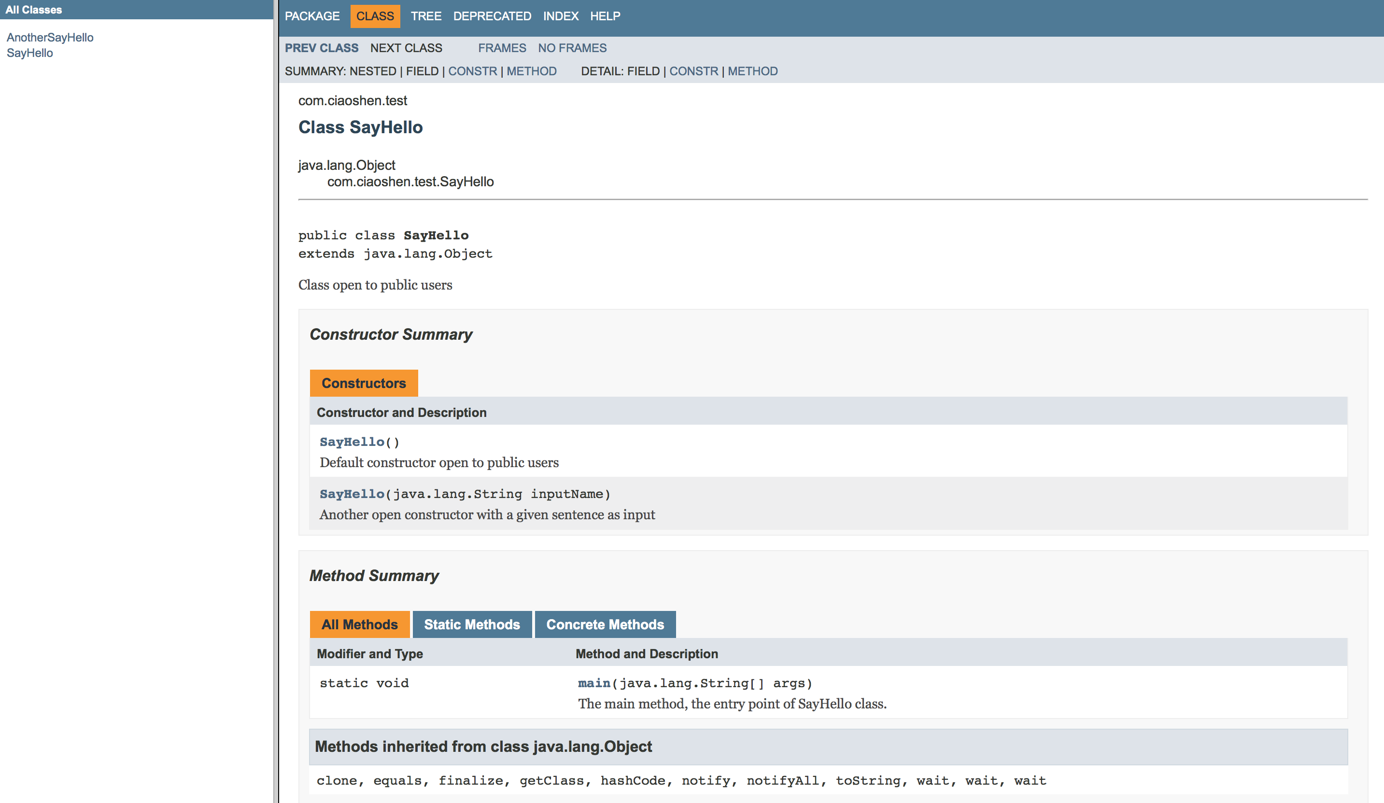
Task: Click the 'Class SayHello' heading
Action: tap(360, 127)
